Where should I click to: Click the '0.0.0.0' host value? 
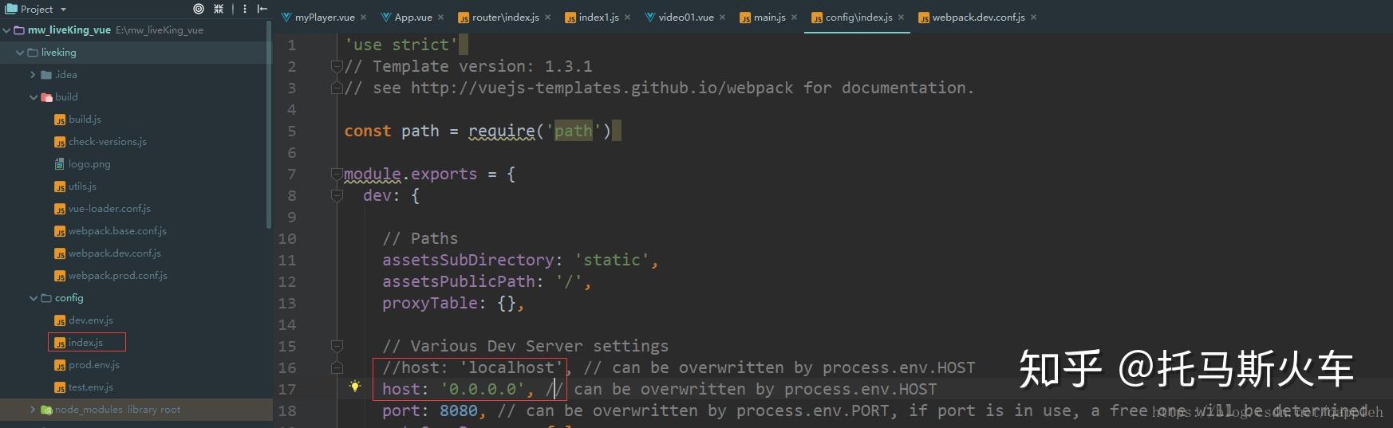483,389
